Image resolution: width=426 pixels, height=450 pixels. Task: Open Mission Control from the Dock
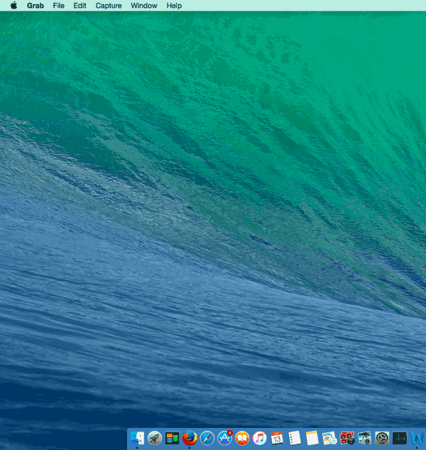(x=173, y=438)
